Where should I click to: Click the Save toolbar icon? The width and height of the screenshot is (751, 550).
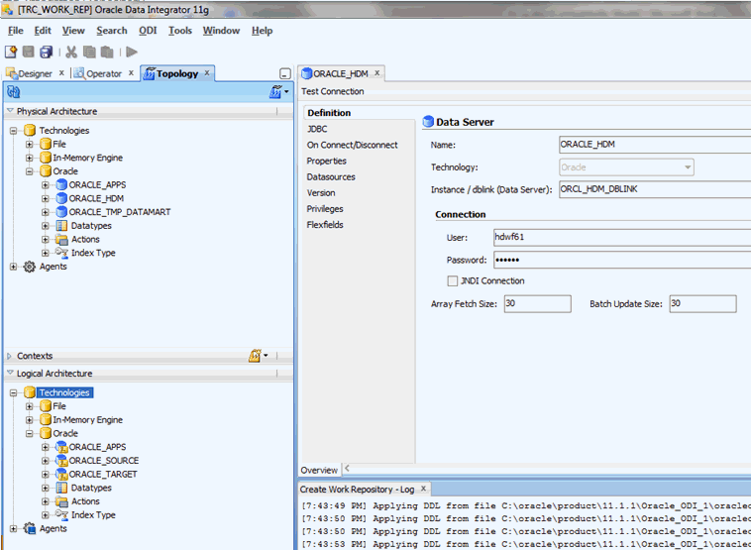click(x=29, y=52)
